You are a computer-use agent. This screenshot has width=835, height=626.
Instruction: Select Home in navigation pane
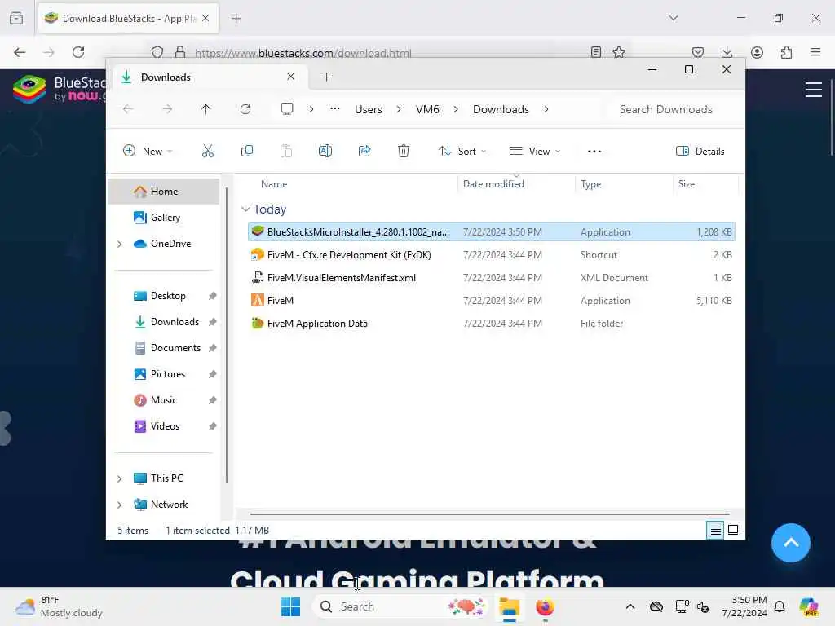tap(163, 192)
